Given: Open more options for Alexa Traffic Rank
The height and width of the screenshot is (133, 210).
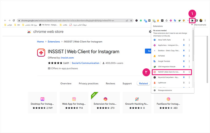Looking at the screenshot, I should click(189, 40).
